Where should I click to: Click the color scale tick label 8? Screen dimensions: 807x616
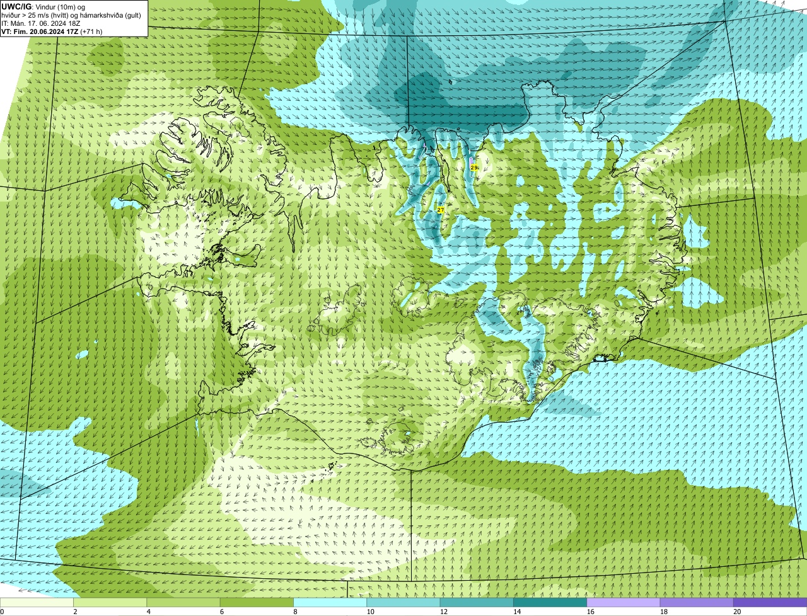point(295,612)
